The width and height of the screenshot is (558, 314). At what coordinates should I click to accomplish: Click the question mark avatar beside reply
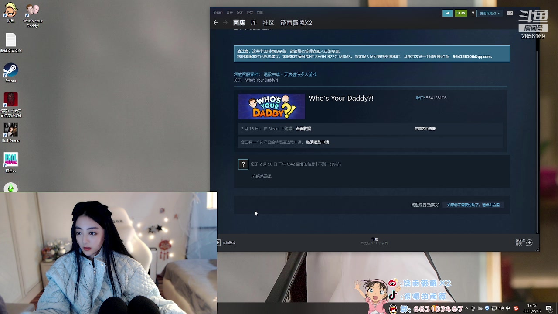pyautogui.click(x=243, y=164)
